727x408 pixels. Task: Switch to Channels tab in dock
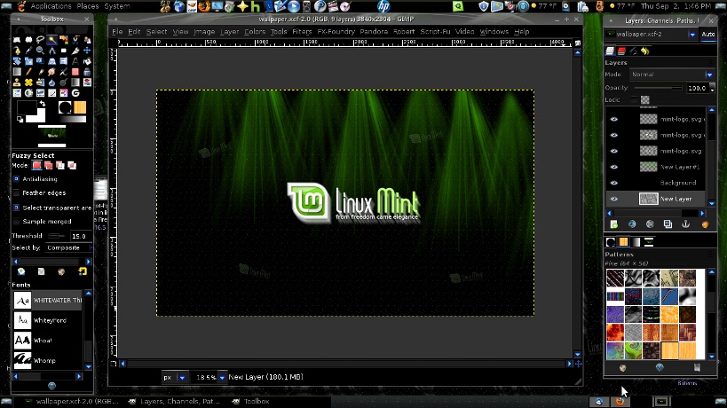point(621,51)
